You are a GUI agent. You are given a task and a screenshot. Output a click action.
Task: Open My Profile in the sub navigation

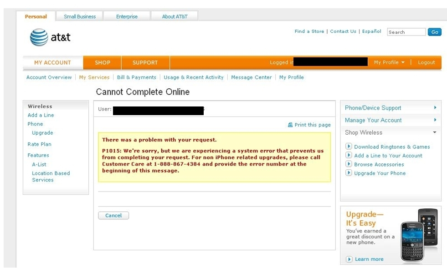291,77
